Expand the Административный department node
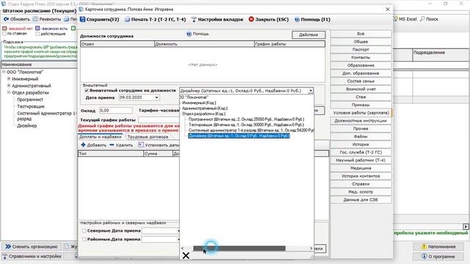This screenshot has width=470, height=264. (x=9, y=86)
